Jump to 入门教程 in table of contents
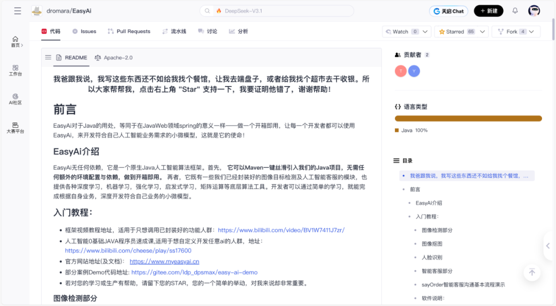 (x=427, y=216)
